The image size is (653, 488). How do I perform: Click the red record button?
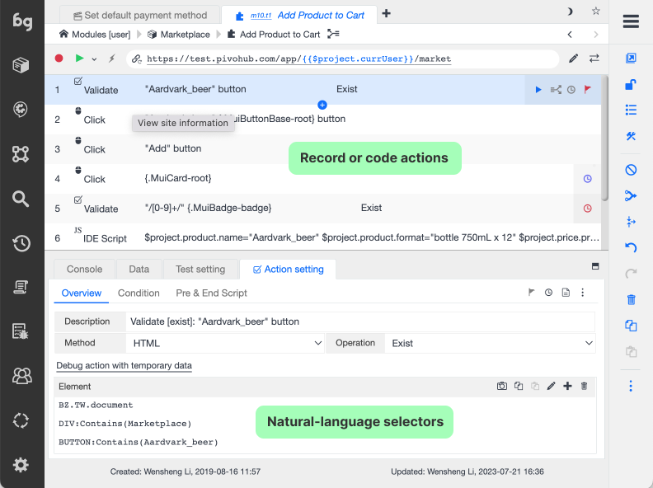click(59, 59)
